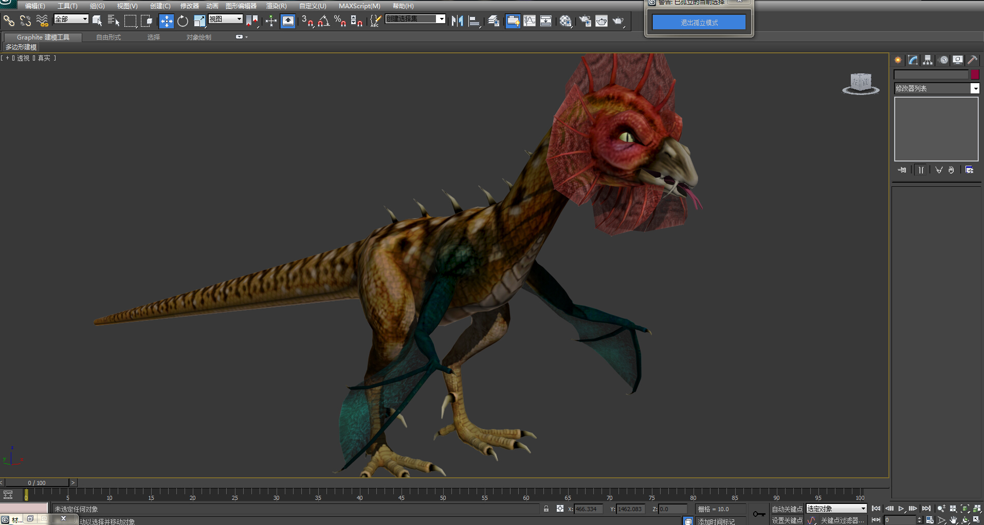Click the Select and Manipulate icon
Screen dimensions: 984x525
click(x=271, y=21)
